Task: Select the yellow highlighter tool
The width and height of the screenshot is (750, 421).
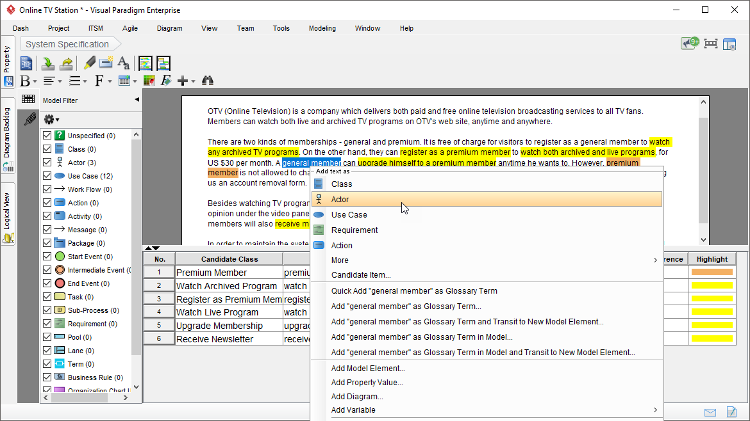Action: click(x=90, y=63)
